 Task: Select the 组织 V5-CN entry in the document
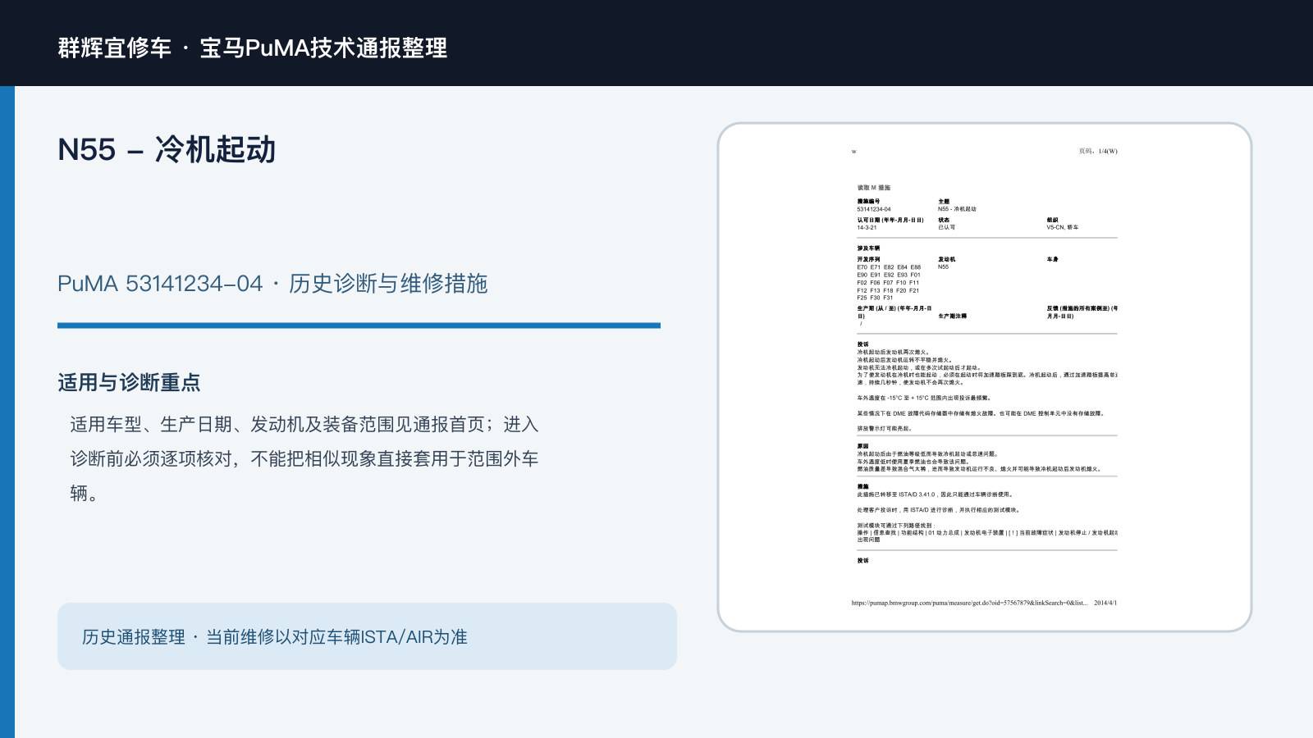point(1062,224)
